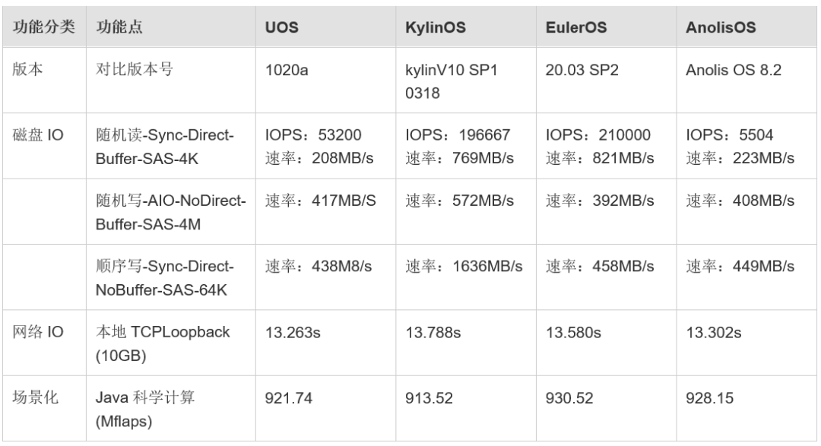Select the 本地 TCPLoopback (10GB) cell
This screenshot has height=446, width=821.
[171, 343]
